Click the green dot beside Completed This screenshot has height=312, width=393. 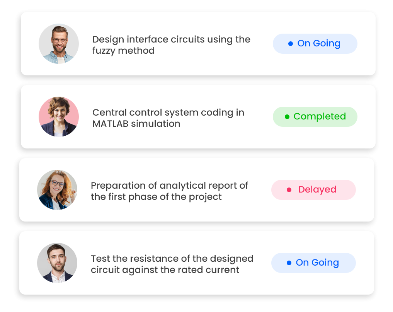(x=287, y=117)
